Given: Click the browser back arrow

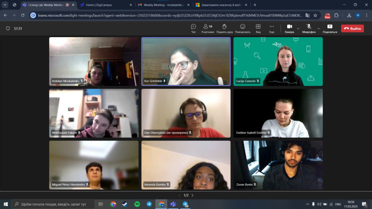Looking at the screenshot, I should click(5, 15).
